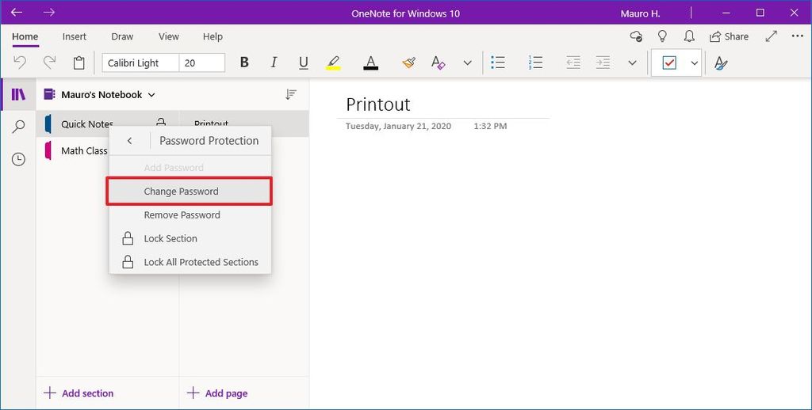Apply yellow text highlight color
The width and height of the screenshot is (812, 410).
point(333,63)
